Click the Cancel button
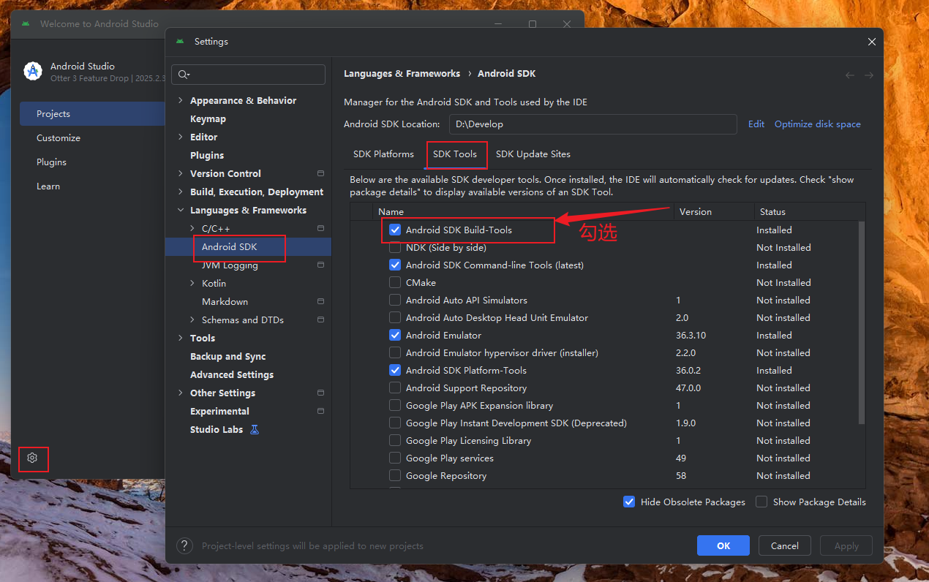The width and height of the screenshot is (929, 582). click(785, 545)
